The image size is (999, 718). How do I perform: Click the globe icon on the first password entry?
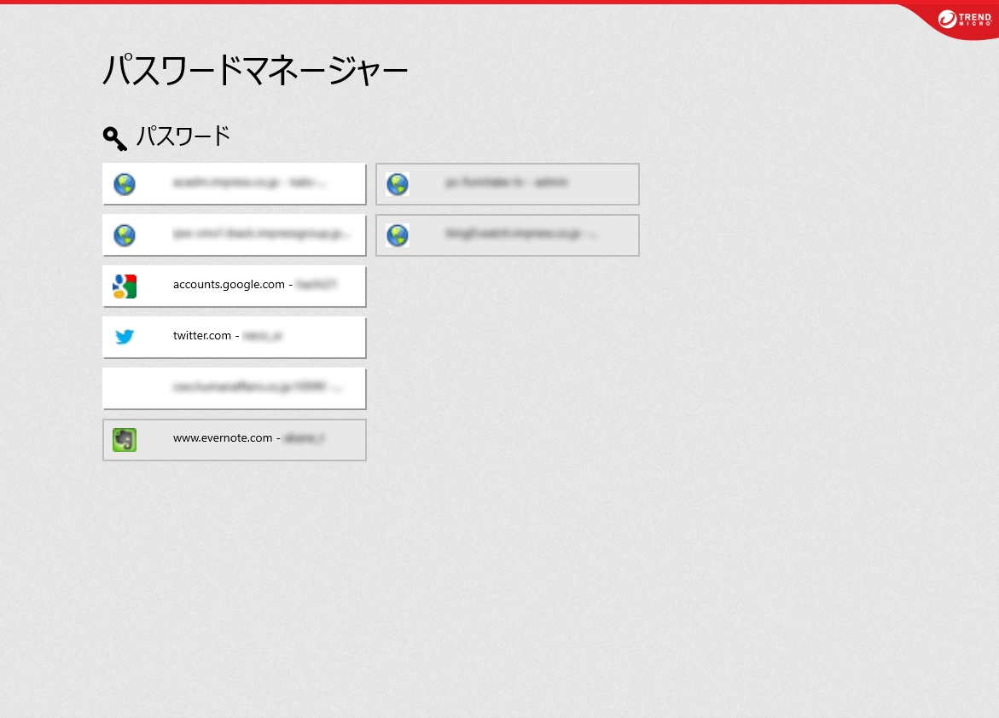pyautogui.click(x=125, y=184)
